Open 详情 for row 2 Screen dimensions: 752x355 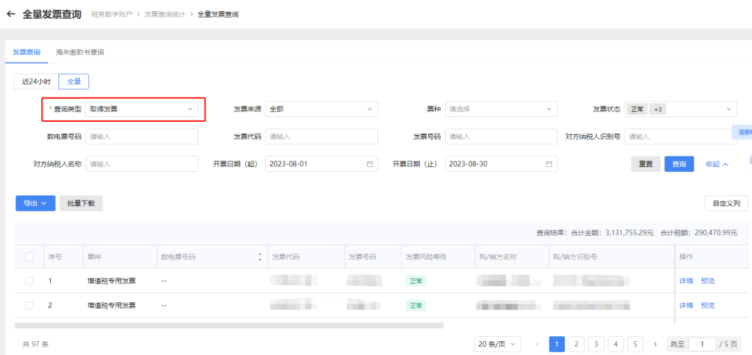(686, 306)
